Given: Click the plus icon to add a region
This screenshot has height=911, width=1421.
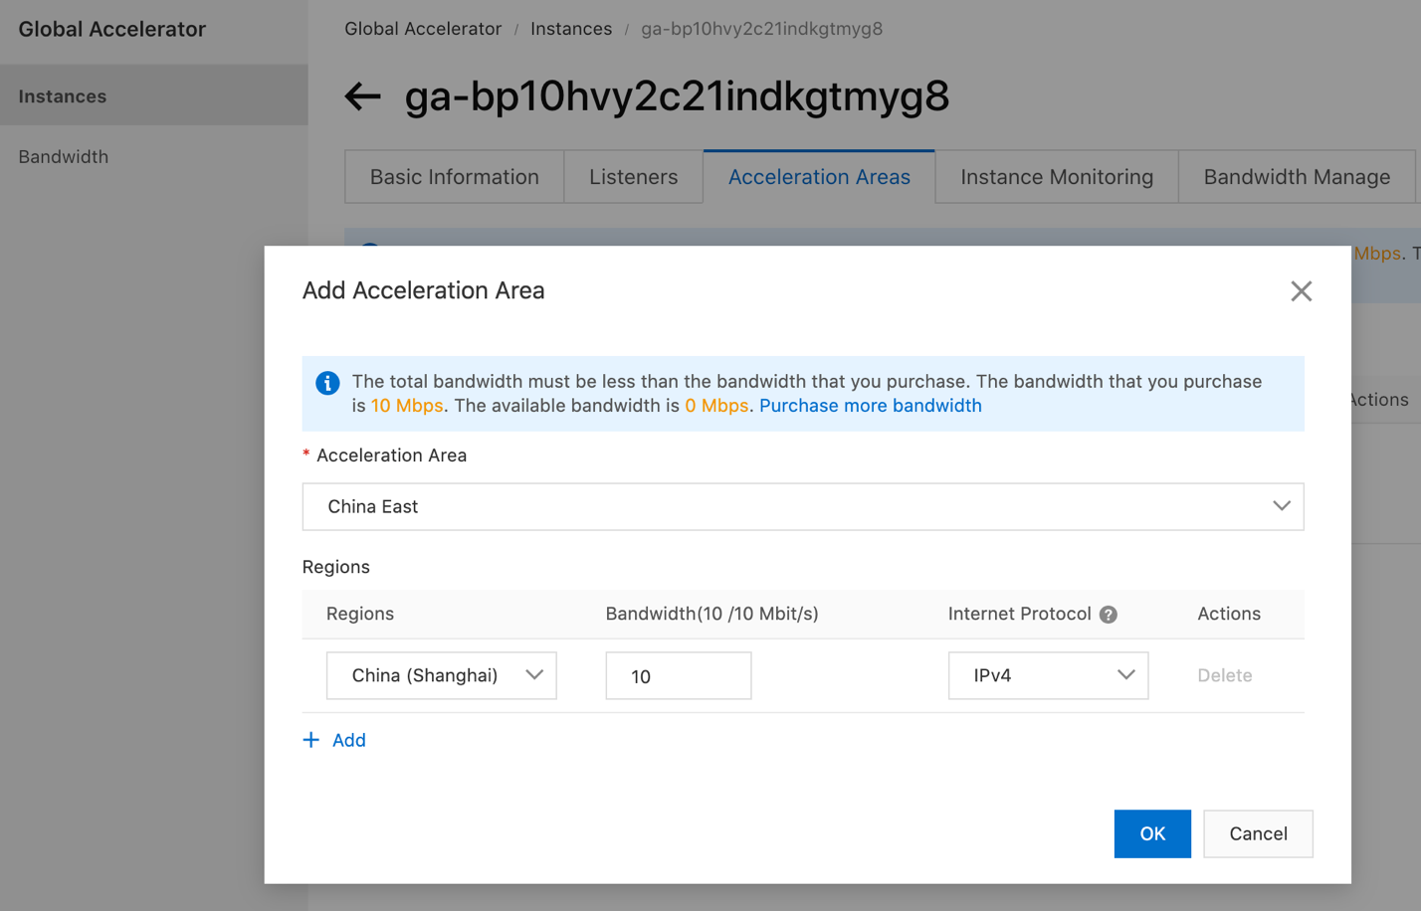Looking at the screenshot, I should coord(311,740).
